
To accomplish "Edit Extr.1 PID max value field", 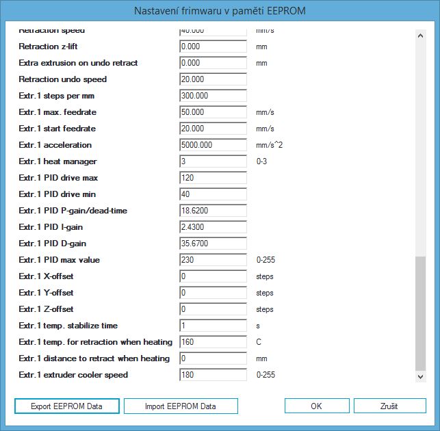I will pos(212,260).
